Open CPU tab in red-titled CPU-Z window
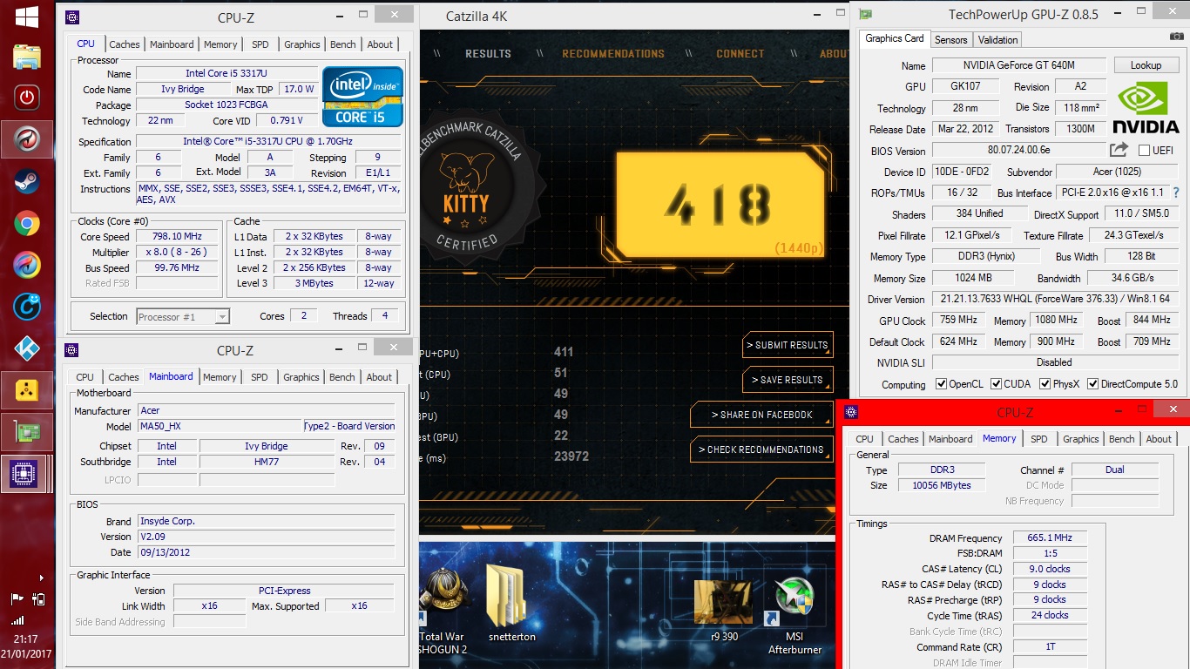 (x=864, y=439)
